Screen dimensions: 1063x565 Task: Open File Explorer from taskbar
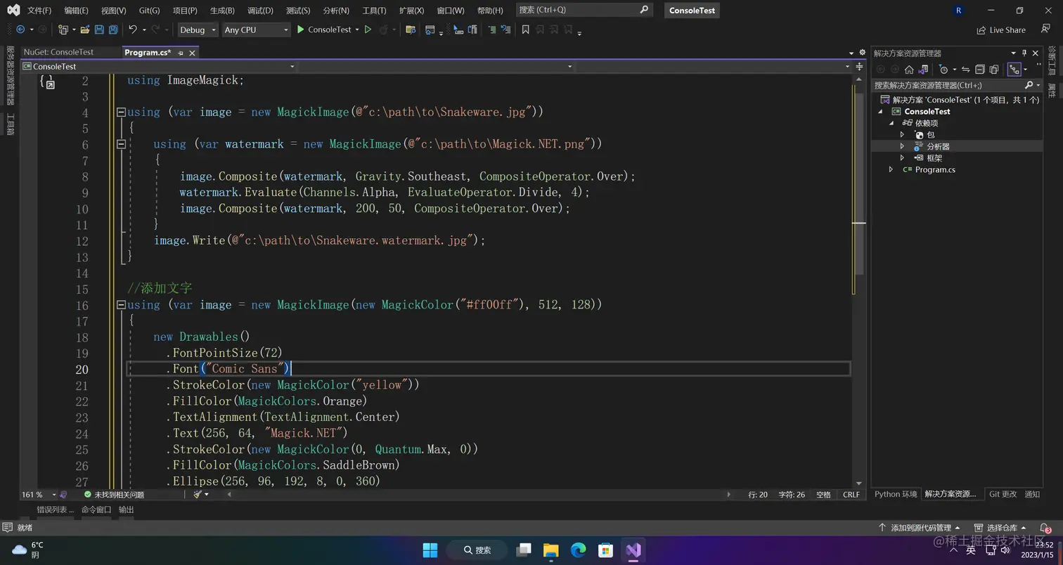551,550
